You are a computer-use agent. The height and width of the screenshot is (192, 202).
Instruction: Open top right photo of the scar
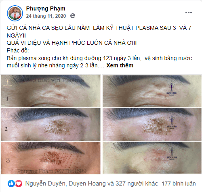152,91
